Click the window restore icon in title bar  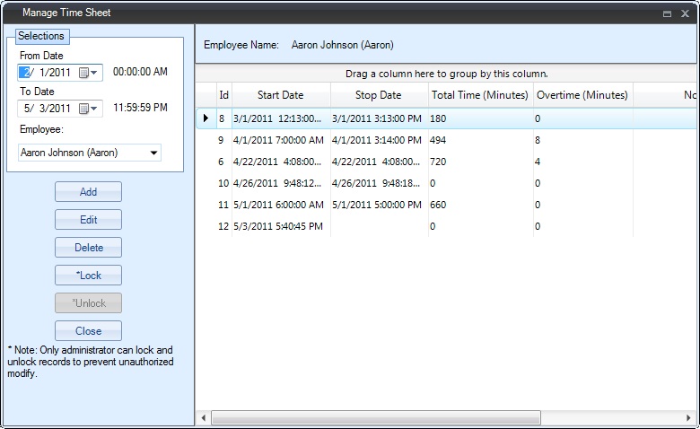point(667,13)
